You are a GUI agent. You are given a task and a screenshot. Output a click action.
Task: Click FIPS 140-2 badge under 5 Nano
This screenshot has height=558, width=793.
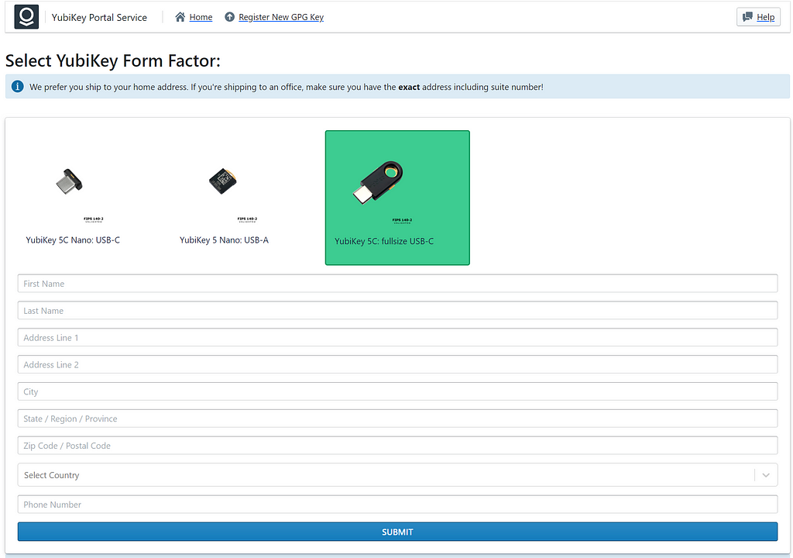pos(247,220)
